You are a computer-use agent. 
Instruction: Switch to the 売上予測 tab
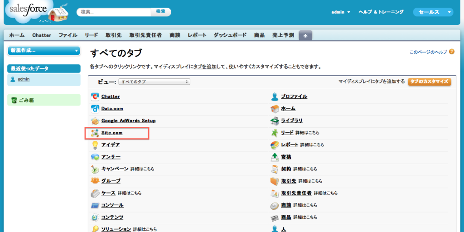[x=283, y=35]
